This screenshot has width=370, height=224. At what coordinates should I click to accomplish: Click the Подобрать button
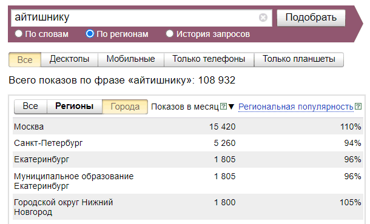coord(311,18)
